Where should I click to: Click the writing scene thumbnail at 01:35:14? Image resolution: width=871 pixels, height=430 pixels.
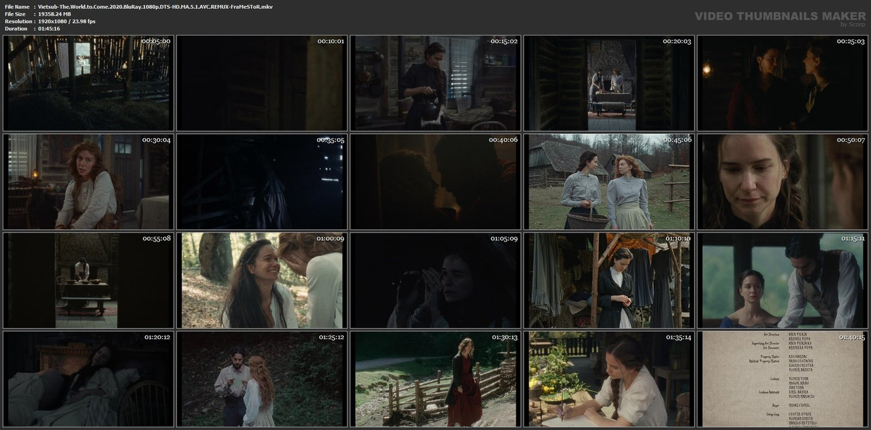pyautogui.click(x=609, y=379)
